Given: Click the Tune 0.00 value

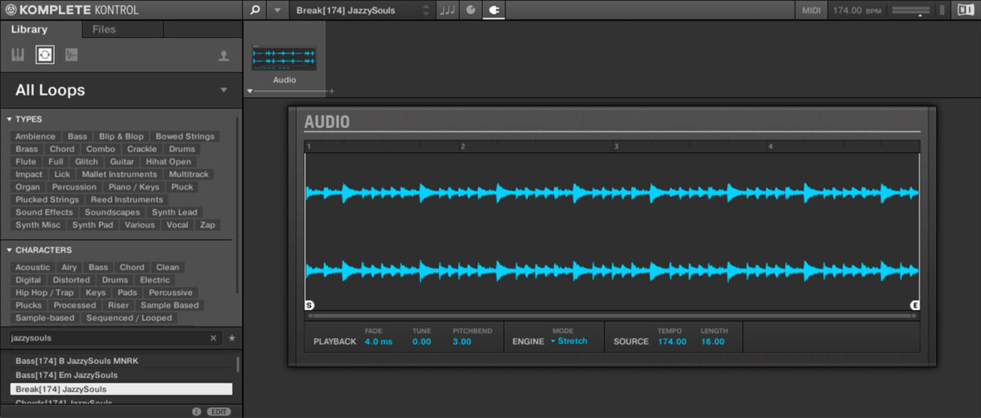Looking at the screenshot, I should pos(422,341).
